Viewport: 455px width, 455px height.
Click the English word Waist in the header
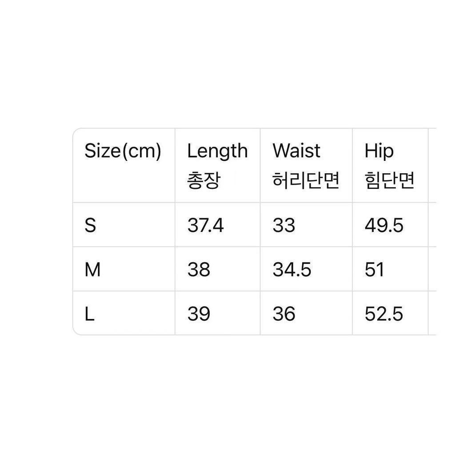pyautogui.click(x=296, y=151)
